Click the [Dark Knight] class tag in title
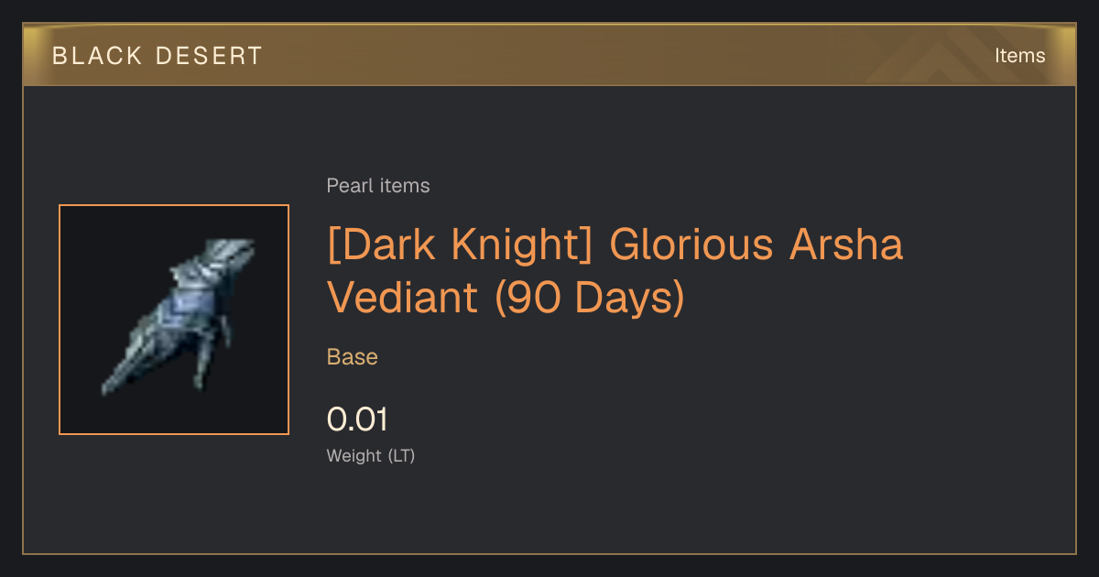This screenshot has width=1099, height=577. 461,245
